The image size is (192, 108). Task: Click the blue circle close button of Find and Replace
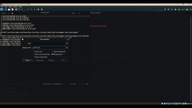coord(68,39)
